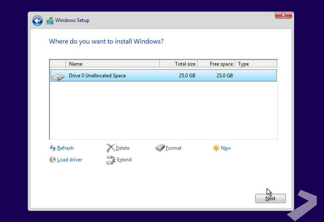Close the Windows Setup dialog
Image resolution: width=324 pixels, height=222 pixels.
click(x=283, y=15)
